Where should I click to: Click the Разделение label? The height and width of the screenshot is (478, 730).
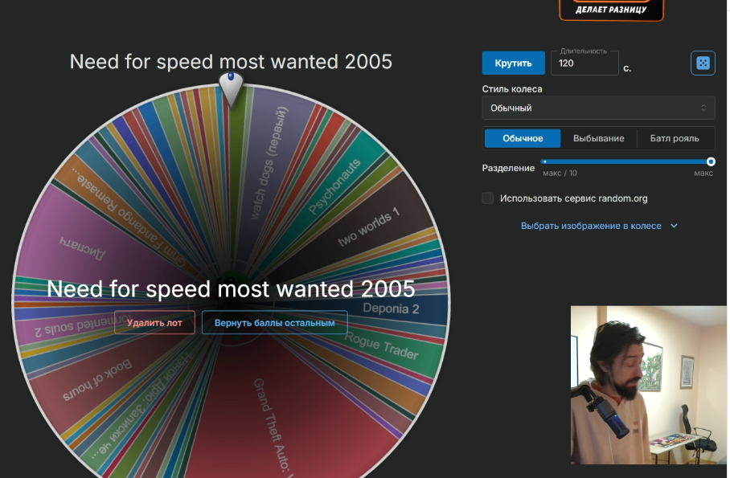pyautogui.click(x=508, y=168)
